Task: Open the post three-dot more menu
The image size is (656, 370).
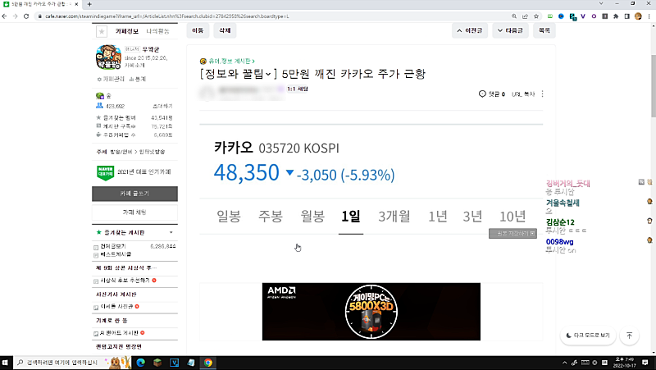Action: pos(542,94)
